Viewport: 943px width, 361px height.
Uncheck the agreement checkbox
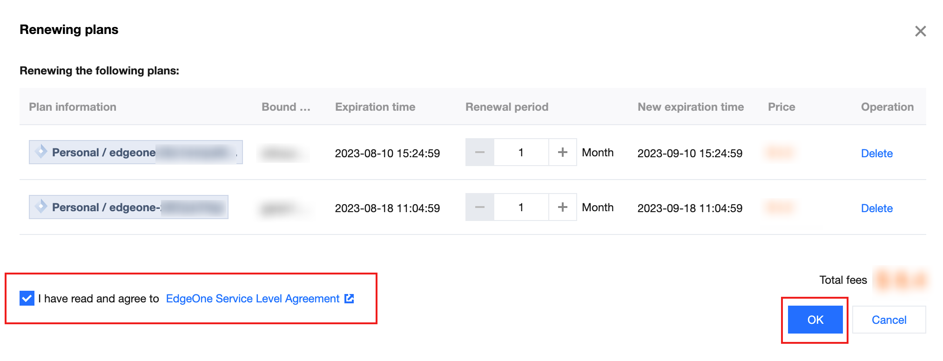click(x=27, y=298)
